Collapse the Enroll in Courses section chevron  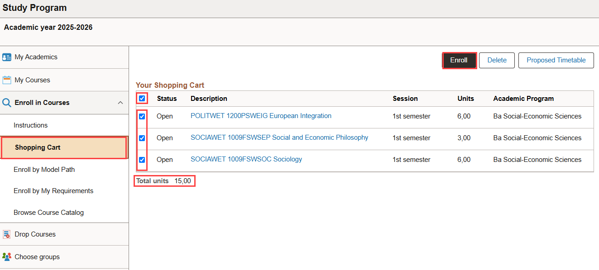(120, 103)
